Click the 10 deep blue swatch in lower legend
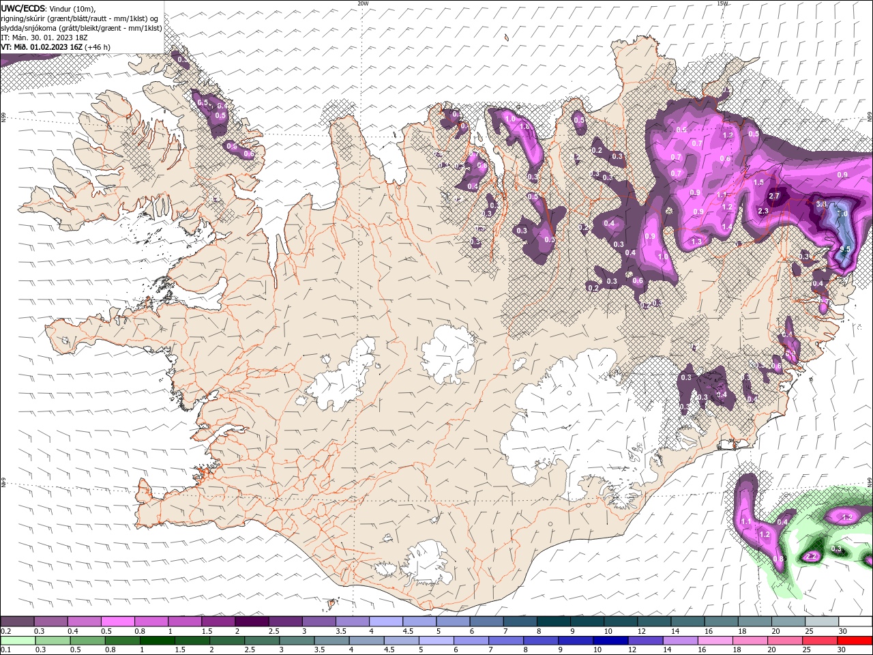This screenshot has height=655, width=873. coord(610,641)
